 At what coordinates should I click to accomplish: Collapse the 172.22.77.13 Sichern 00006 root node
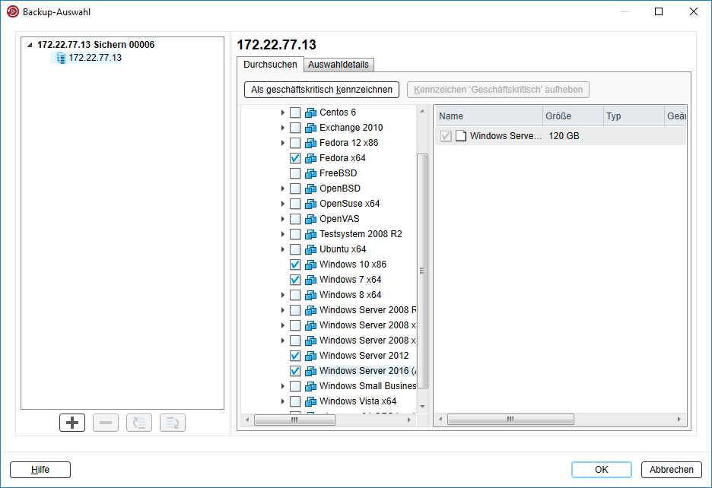click(30, 45)
